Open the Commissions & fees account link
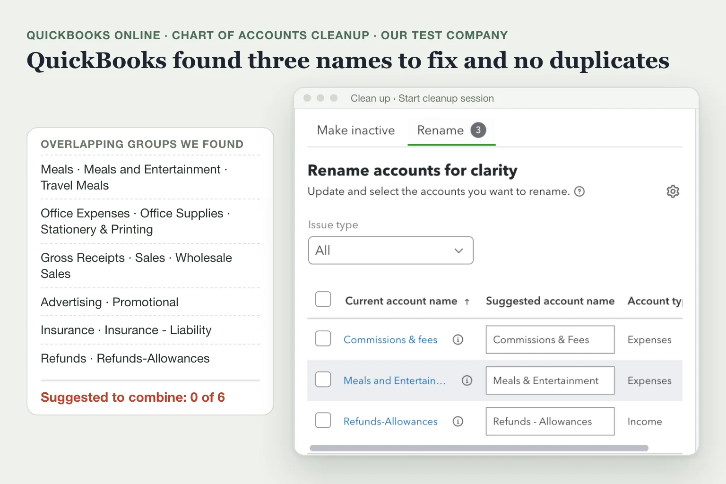The height and width of the screenshot is (484, 726). tap(390, 339)
